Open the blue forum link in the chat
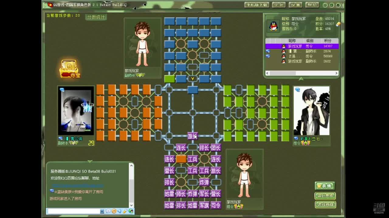Image resolution: width=389 pixels, height=218 pixels. tap(77, 185)
